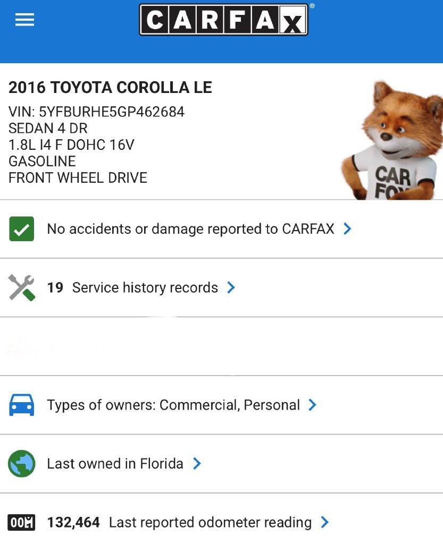Click the wrench service history icon
443x544 pixels.
22,287
